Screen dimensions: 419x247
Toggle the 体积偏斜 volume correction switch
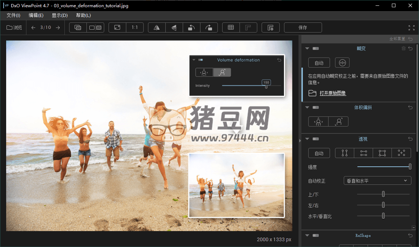[x=316, y=107]
